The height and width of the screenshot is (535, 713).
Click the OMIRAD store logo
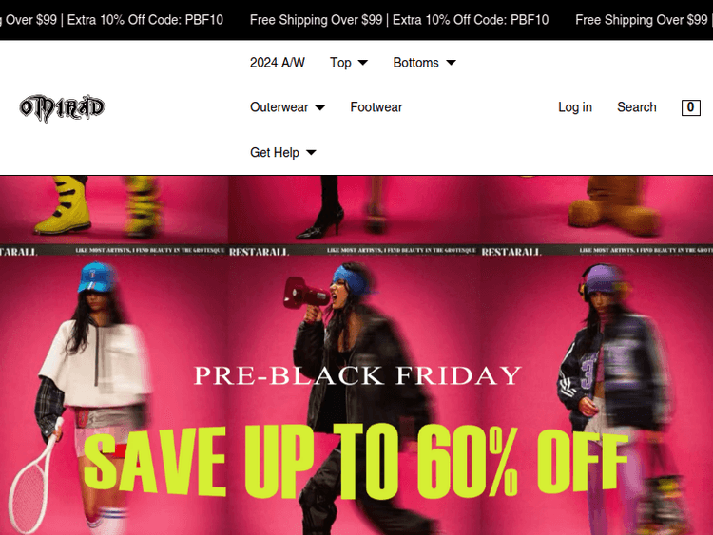point(62,107)
